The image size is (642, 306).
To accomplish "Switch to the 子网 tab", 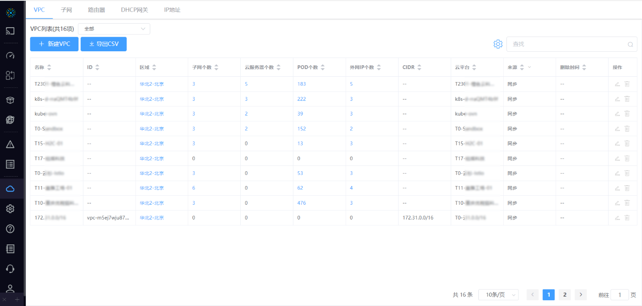I will click(66, 10).
